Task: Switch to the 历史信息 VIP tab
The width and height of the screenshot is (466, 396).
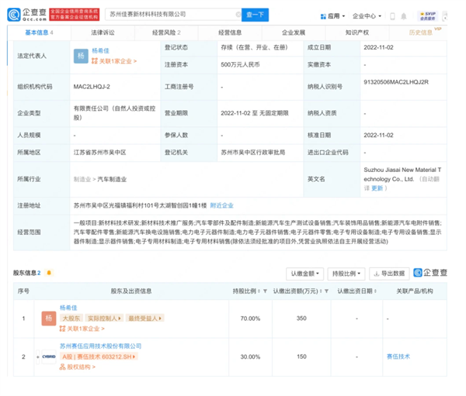Action: [423, 33]
